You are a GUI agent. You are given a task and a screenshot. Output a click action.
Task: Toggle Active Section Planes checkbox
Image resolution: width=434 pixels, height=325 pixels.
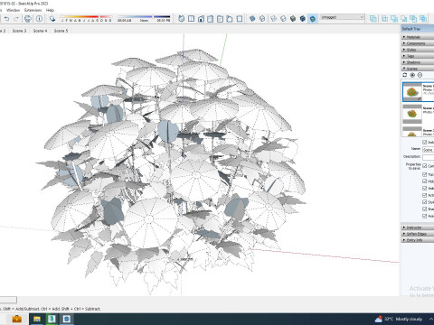pos(425,195)
